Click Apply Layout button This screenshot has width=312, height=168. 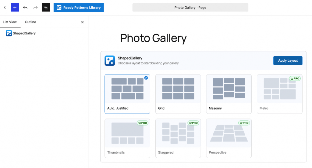(288, 60)
